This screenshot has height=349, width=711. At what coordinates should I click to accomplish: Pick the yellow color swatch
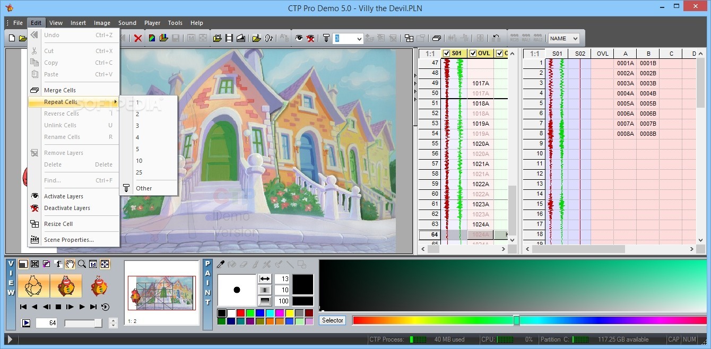(290, 313)
